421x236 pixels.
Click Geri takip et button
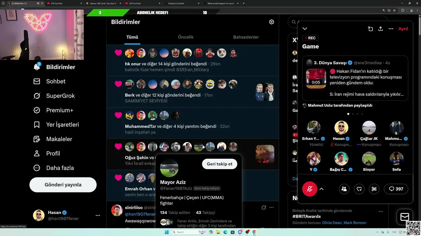point(219,164)
